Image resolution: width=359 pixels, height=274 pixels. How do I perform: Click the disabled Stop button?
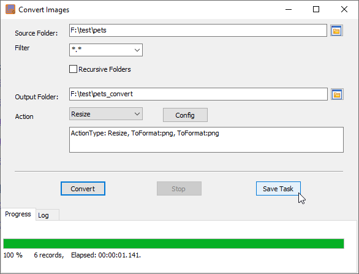click(x=179, y=189)
